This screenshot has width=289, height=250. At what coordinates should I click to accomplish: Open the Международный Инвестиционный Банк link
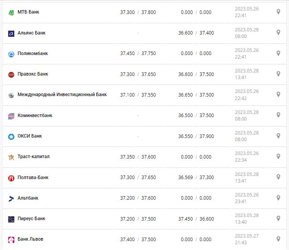(62, 95)
